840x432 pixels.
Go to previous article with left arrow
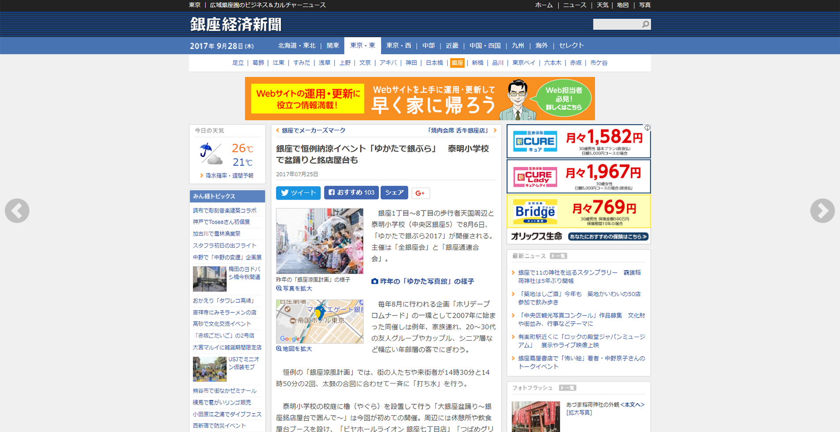point(17,210)
